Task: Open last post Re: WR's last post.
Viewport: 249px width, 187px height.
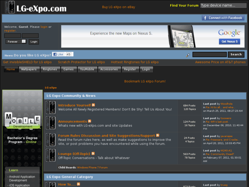Action: coord(217,122)
